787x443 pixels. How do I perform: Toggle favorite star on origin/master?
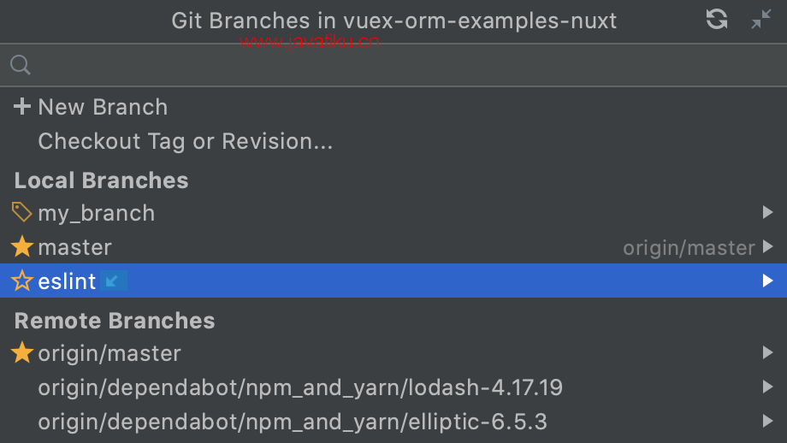[x=22, y=352]
